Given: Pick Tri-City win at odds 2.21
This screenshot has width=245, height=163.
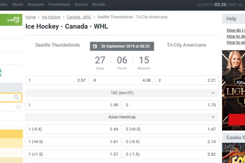Looking at the screenshot, I should coord(187,80).
